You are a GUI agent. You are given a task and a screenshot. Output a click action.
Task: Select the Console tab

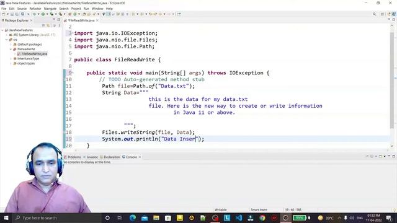130,157
